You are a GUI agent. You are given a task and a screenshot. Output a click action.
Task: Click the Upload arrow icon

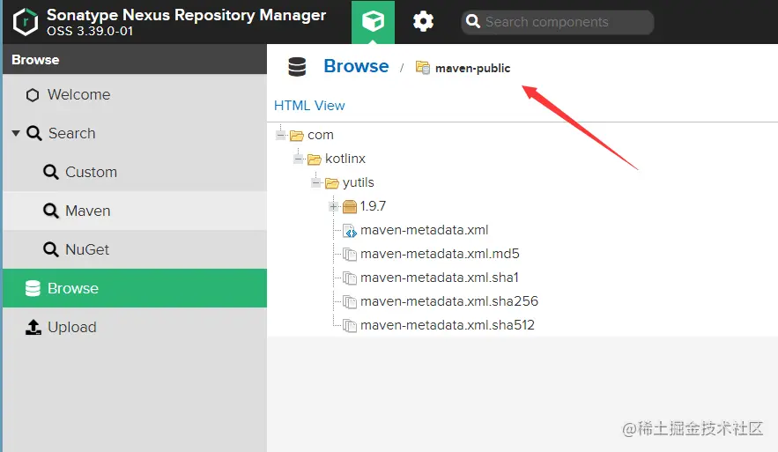[x=33, y=327]
